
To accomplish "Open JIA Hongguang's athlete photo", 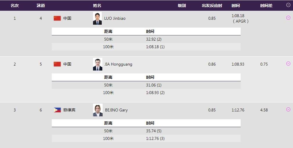I will [x=97, y=64].
